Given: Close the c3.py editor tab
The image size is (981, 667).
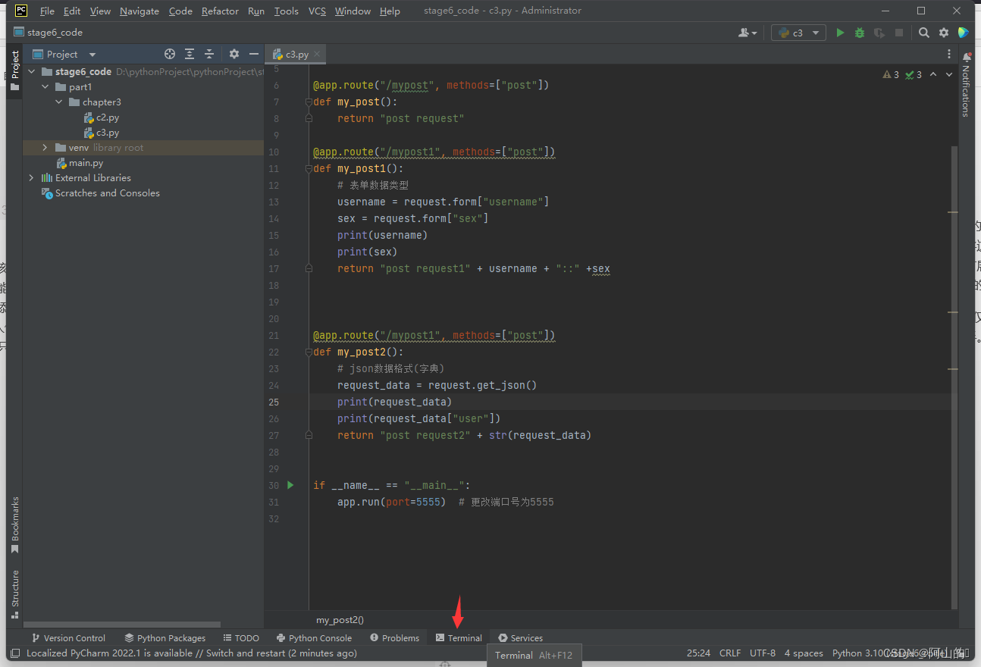Looking at the screenshot, I should point(317,54).
